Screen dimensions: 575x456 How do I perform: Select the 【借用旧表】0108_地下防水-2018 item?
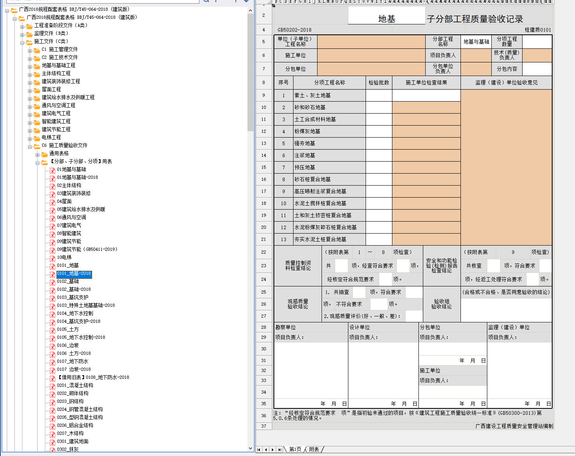[x=93, y=378]
